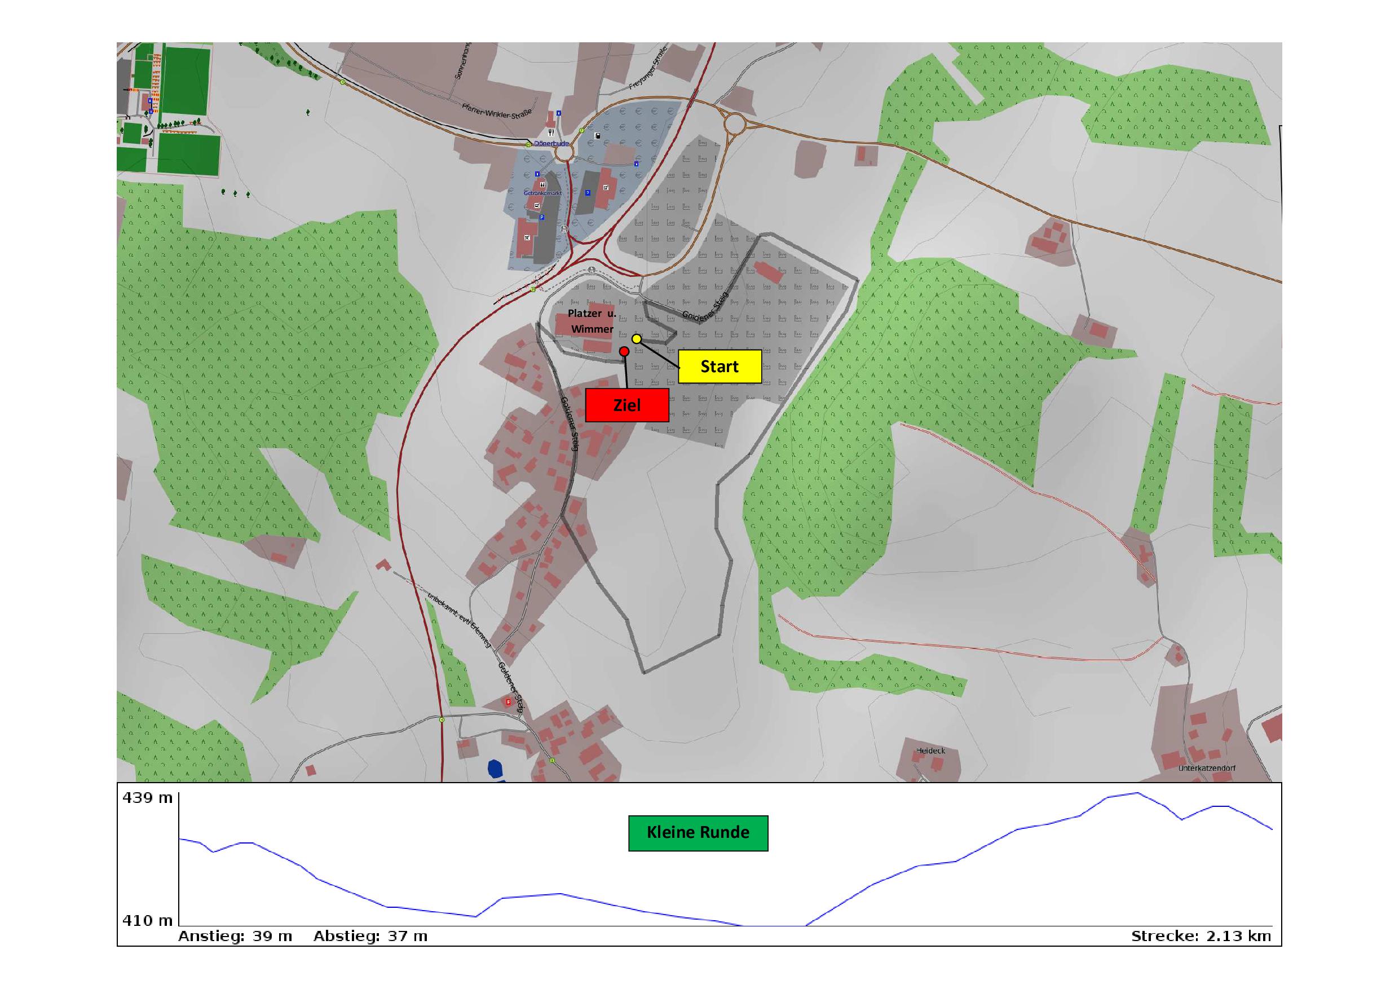Click the small red icon near lower Goldener Steig

508,702
